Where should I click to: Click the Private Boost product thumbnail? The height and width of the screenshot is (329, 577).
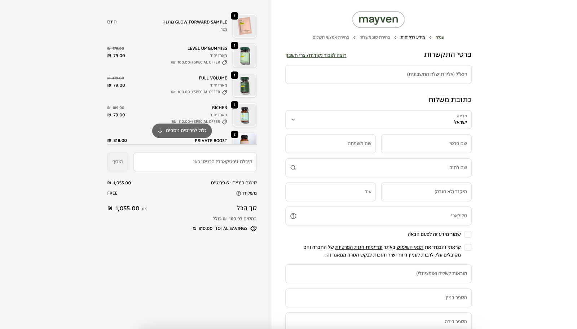click(245, 139)
